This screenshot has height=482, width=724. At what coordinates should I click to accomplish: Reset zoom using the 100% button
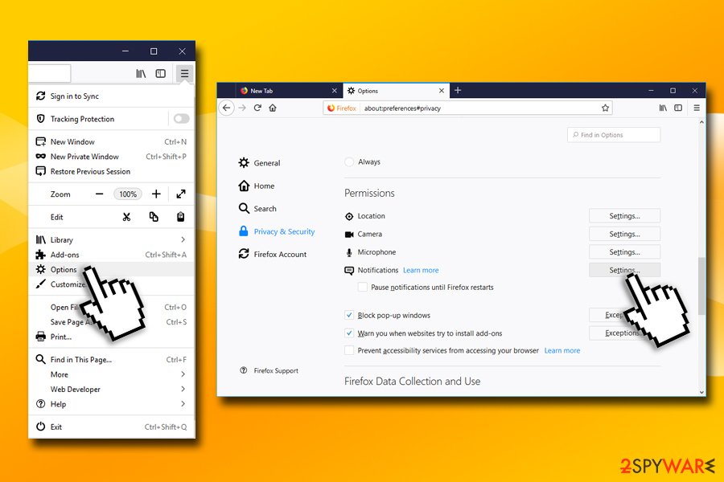[128, 194]
